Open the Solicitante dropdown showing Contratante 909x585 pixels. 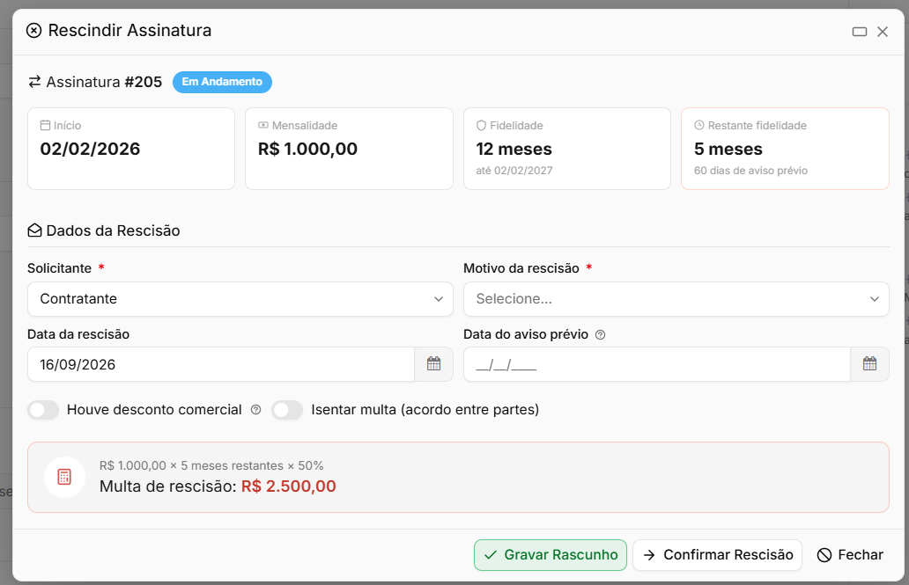click(240, 299)
